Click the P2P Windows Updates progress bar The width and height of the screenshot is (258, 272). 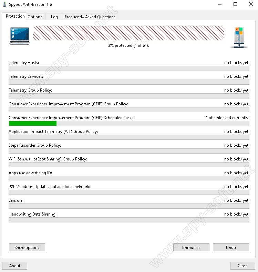[x=129, y=192]
